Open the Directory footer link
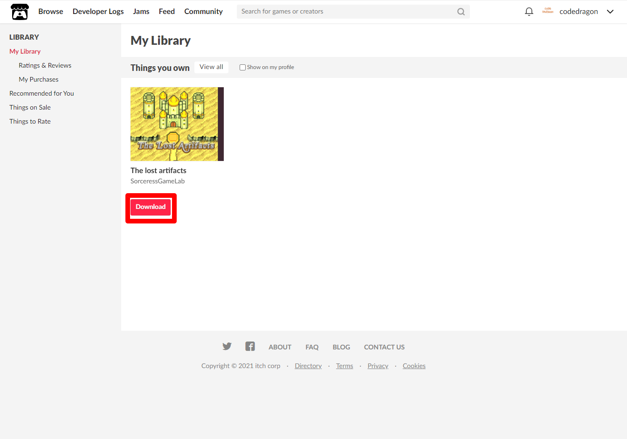Image resolution: width=627 pixels, height=439 pixels. (308, 366)
